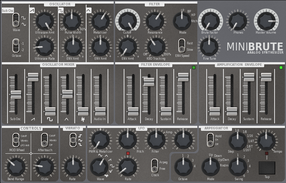Click the triangle wave mixer fader
Screen dimensions: 286x183
pyautogui.click(x=67, y=94)
